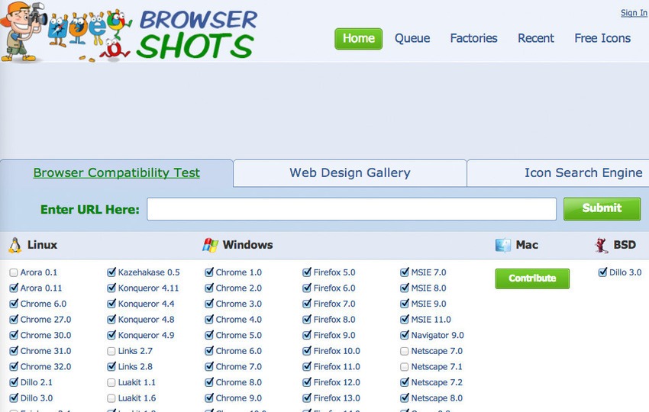The width and height of the screenshot is (649, 412).
Task: Open the Free Icons page
Action: point(602,38)
